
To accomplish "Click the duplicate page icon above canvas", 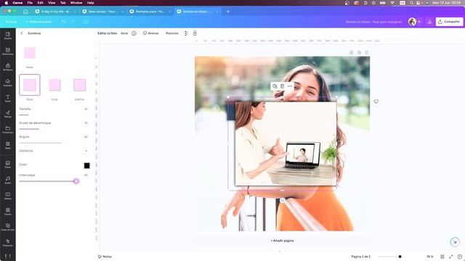I will tap(359, 52).
